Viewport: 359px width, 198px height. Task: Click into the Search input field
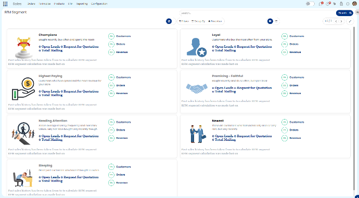pyautogui.click(x=258, y=13)
